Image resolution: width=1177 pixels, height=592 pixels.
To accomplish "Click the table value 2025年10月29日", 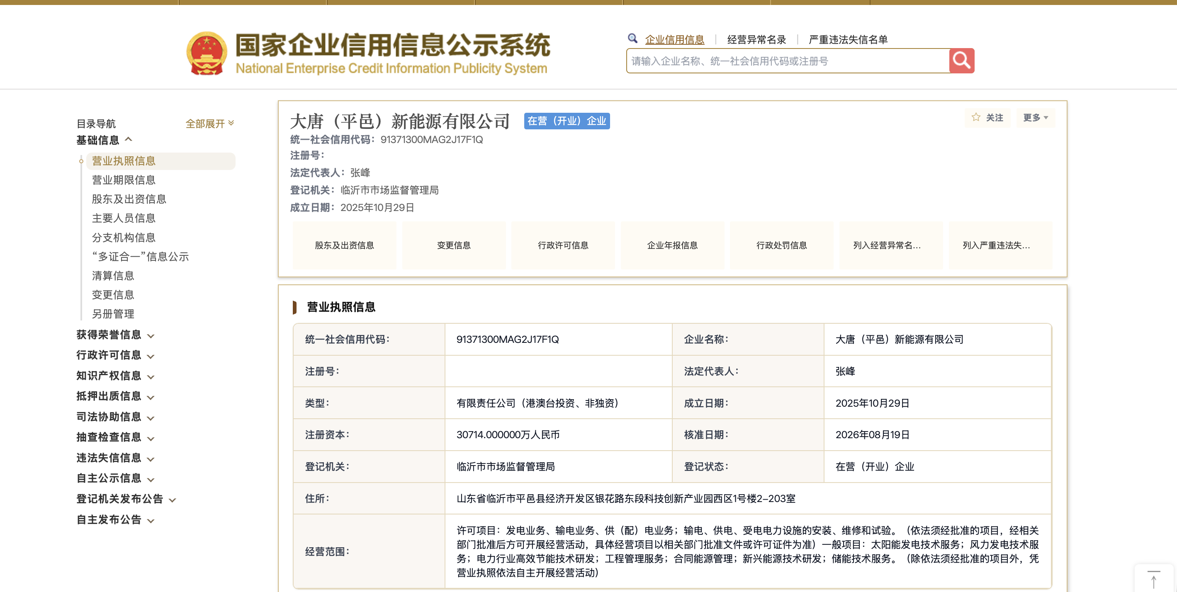I will click(x=872, y=403).
